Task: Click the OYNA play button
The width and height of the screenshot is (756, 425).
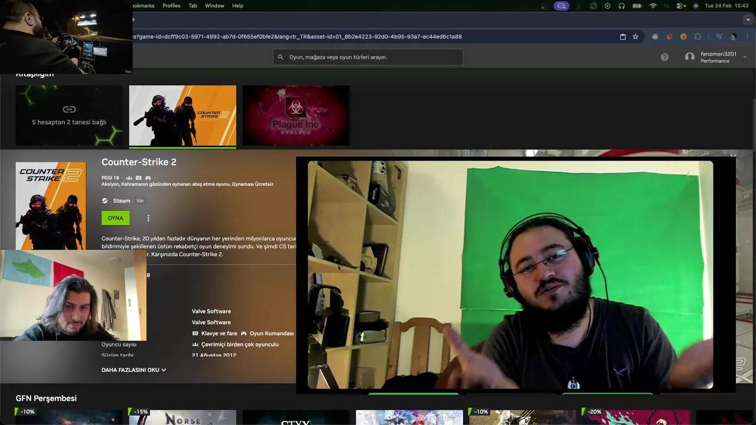Action: coord(115,218)
